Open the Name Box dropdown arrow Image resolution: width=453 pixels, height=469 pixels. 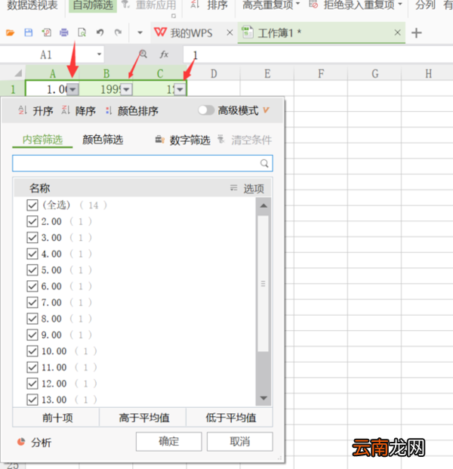pos(99,54)
